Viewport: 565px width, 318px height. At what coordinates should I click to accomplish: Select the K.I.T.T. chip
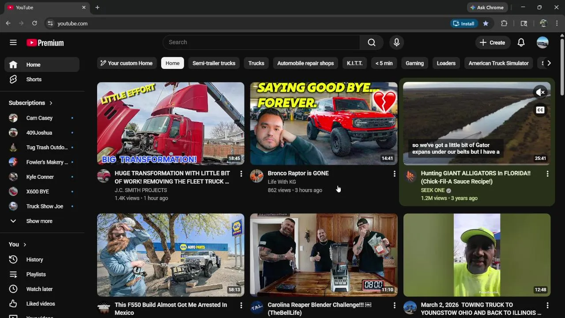pyautogui.click(x=354, y=63)
